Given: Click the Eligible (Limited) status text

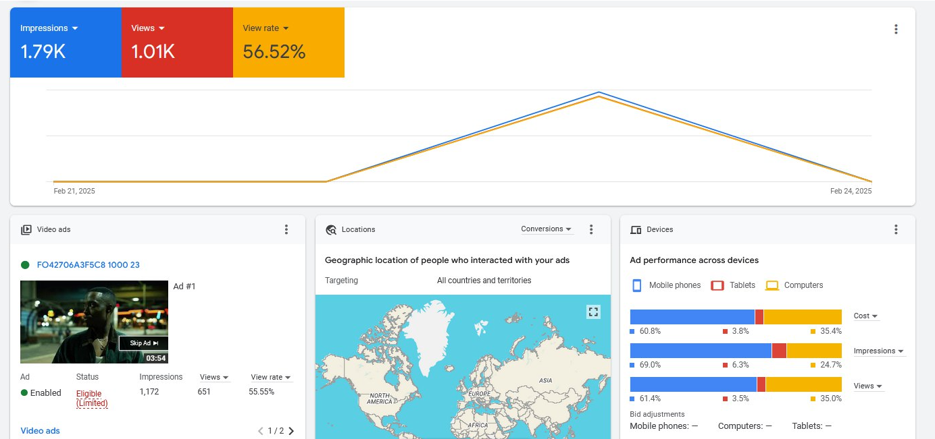Looking at the screenshot, I should coord(91,399).
